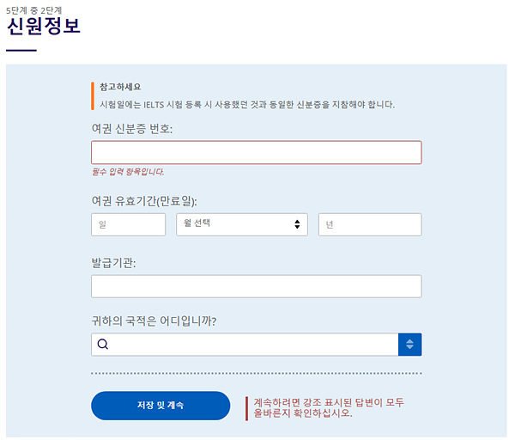The height and width of the screenshot is (440, 515).
Task: Click the 발급기관 label
Action: (114, 263)
